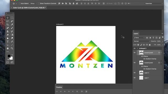Screen dimensions: 168x94
Task: Reset default foreground and background colors
Action: tap(8, 59)
